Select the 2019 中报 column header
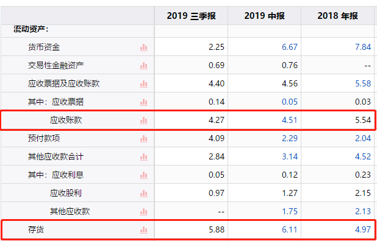377x241 pixels. tap(265, 16)
